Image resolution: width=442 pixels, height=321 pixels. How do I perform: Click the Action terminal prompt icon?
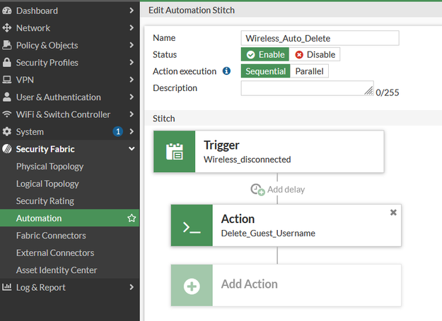tap(191, 226)
